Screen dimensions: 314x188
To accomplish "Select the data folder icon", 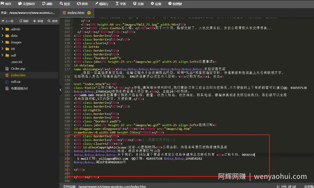I will 7,36.
